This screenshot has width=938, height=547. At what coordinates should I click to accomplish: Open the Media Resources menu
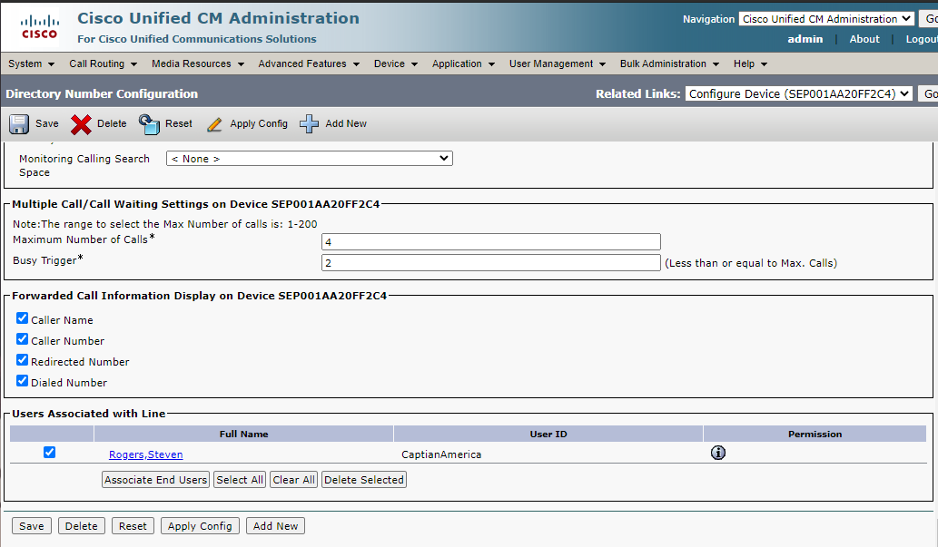(197, 63)
